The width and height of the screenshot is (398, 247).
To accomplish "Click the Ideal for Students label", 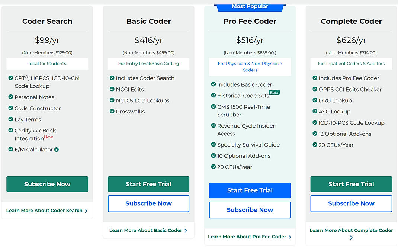I will [x=47, y=64].
